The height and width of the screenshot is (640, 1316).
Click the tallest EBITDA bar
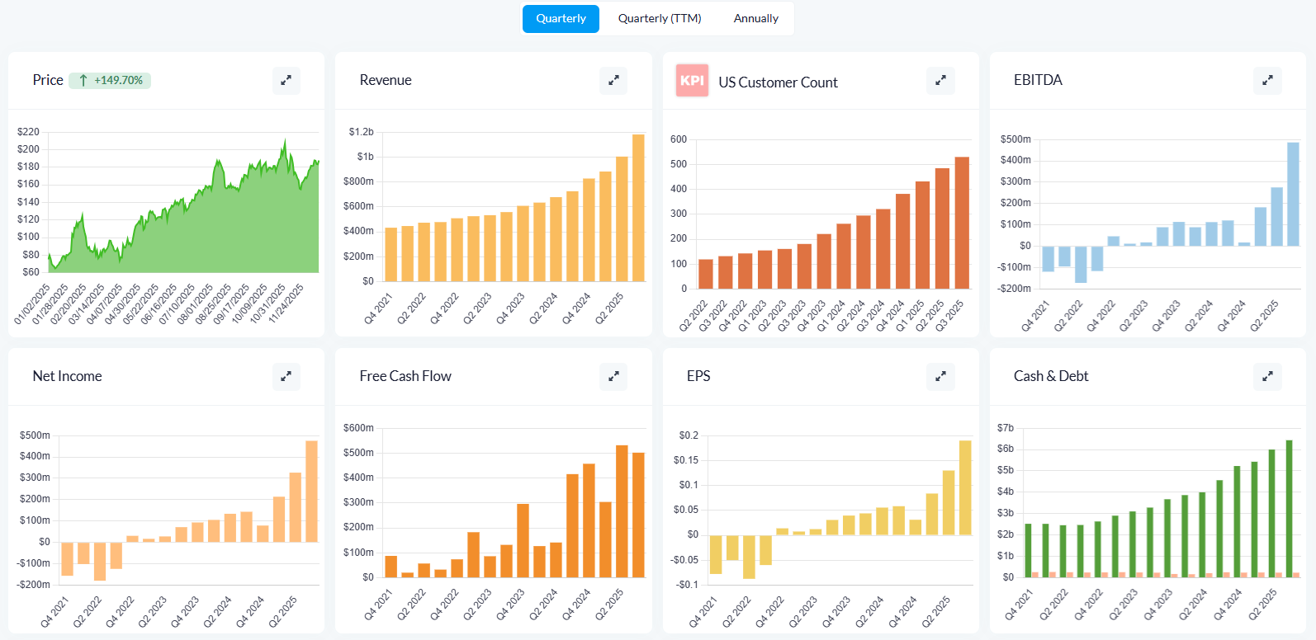[1293, 195]
